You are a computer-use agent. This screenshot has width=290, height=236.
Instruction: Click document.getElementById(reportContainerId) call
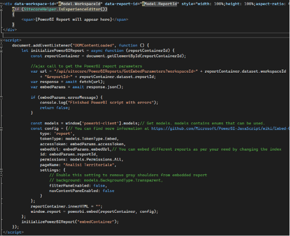coord(135,56)
